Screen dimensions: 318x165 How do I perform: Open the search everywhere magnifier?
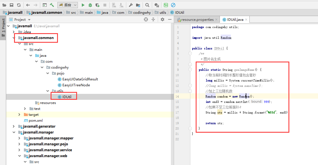[x=147, y=5]
